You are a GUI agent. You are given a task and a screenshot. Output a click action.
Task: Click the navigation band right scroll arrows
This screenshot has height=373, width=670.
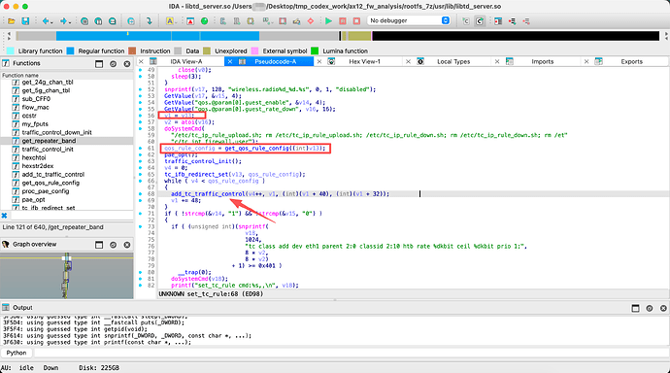665,36
